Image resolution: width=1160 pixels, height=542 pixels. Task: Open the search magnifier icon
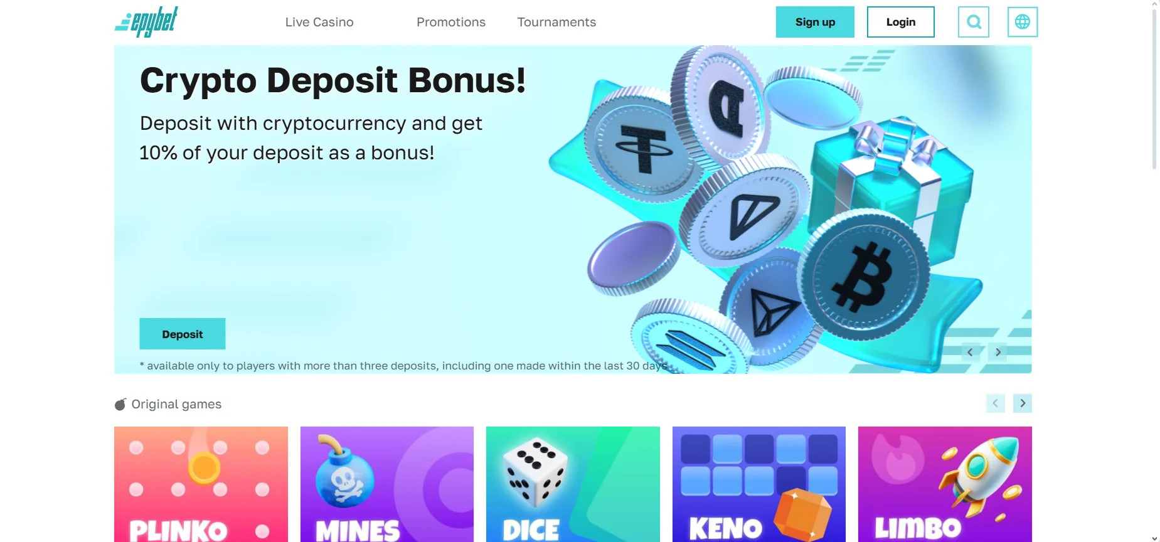pos(973,22)
